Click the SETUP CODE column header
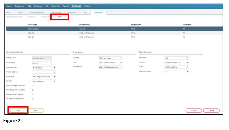Viewport: 229px width, 130px height. (32, 25)
